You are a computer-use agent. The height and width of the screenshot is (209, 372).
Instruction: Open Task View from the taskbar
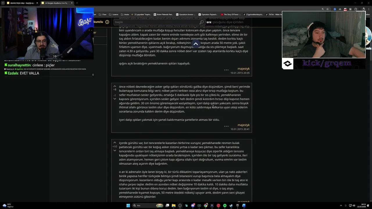pyautogui.click(x=167, y=206)
